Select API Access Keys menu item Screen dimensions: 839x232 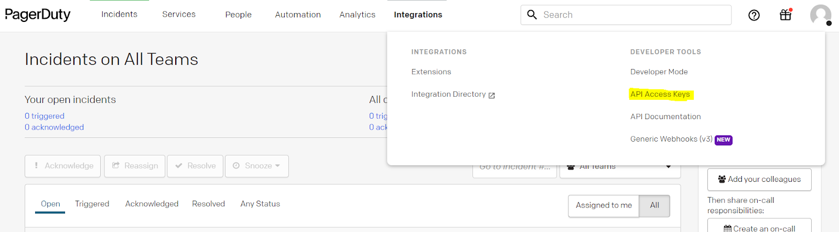pyautogui.click(x=660, y=94)
